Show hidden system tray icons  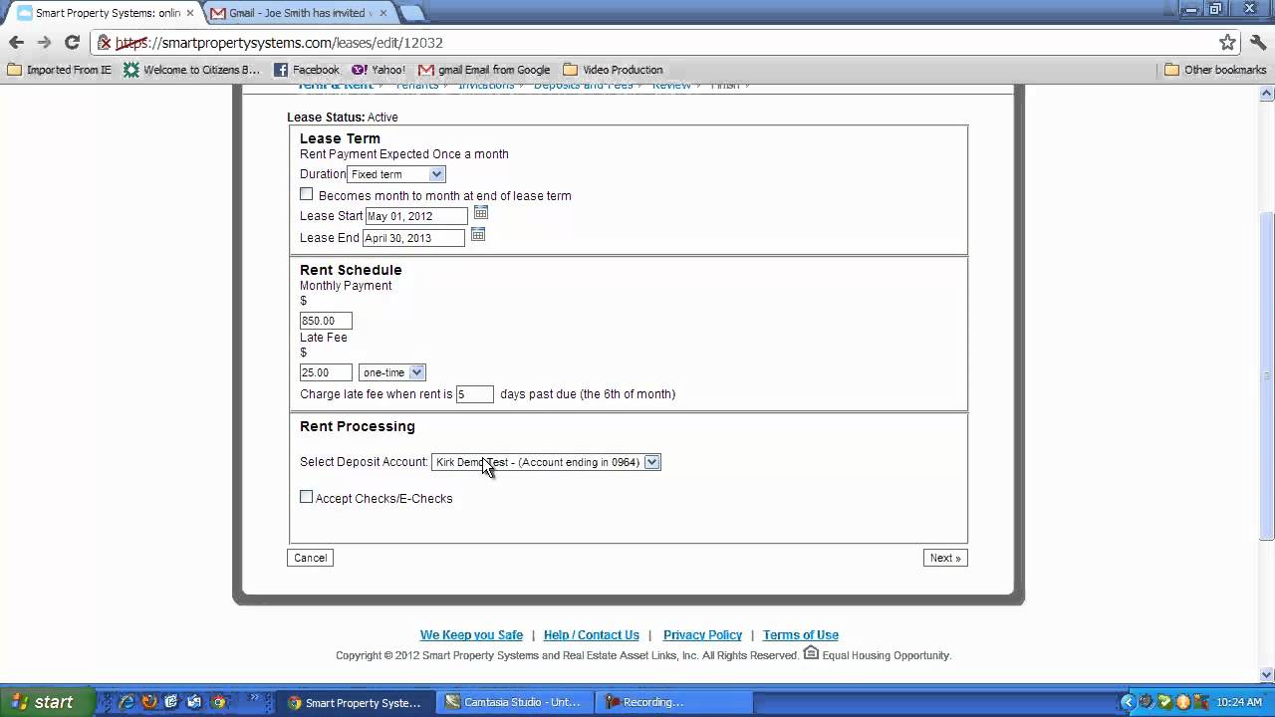[x=1128, y=702]
